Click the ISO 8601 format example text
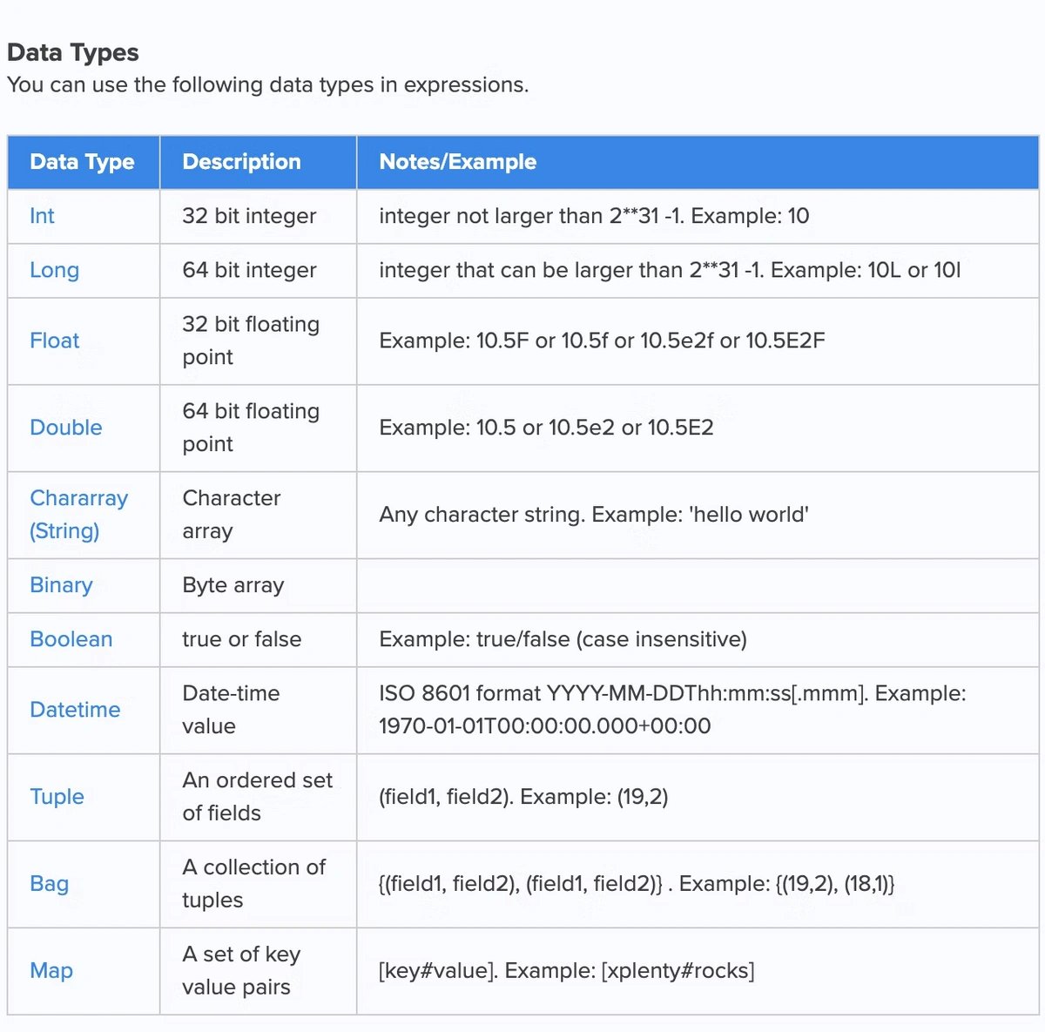 672,710
